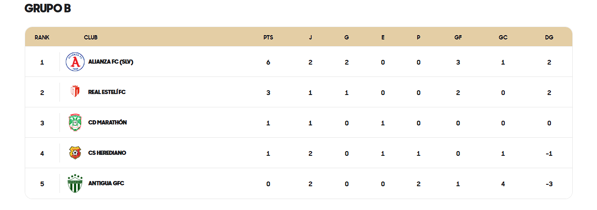
Task: Select the CD Marathón club name
Action: [x=108, y=123]
